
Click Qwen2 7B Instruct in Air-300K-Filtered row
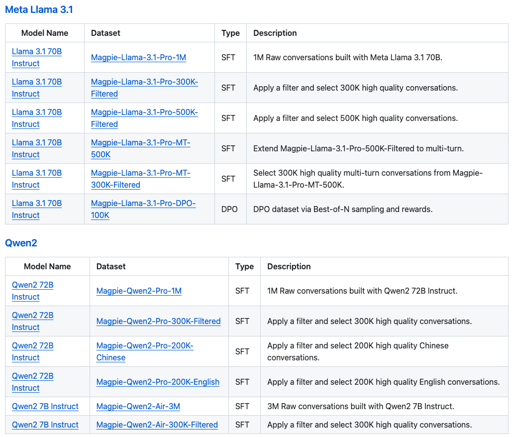tap(45, 425)
